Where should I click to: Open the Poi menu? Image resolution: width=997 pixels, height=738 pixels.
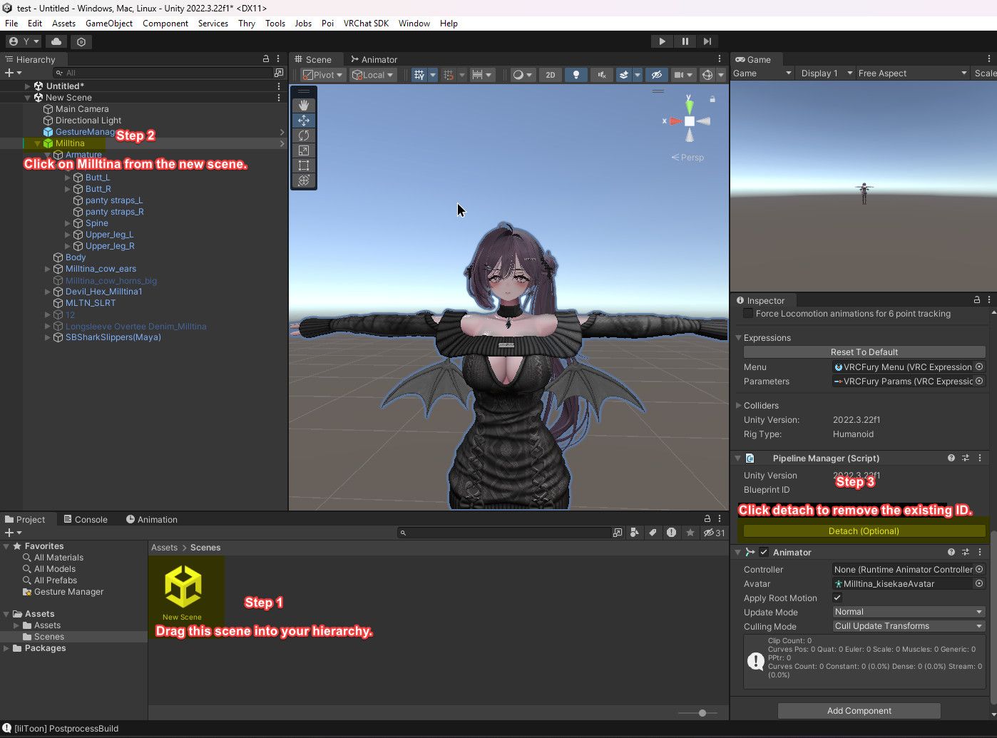point(327,23)
